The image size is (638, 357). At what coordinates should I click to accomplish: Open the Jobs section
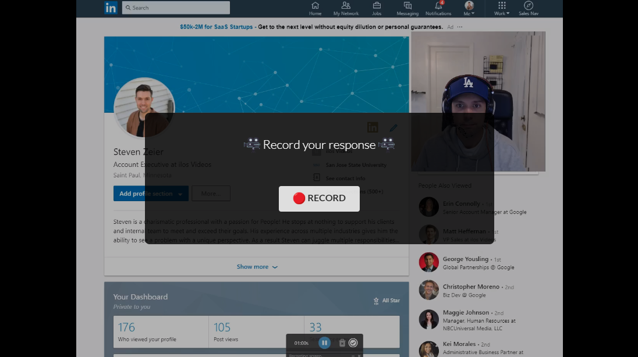point(377,8)
